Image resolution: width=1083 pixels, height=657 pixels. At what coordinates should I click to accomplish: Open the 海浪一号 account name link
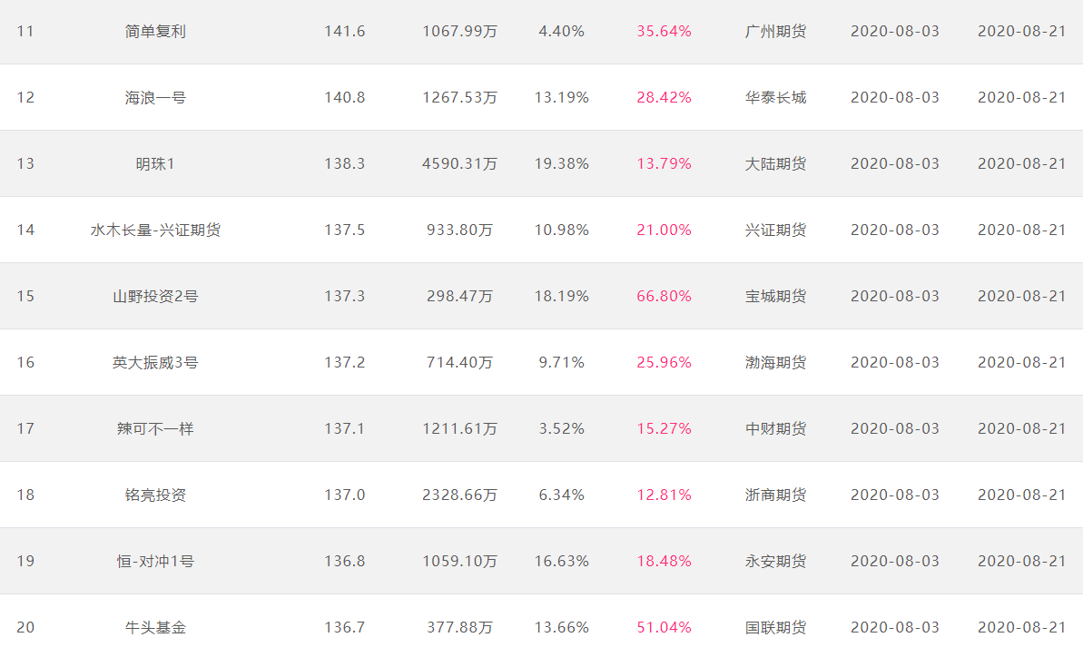tap(155, 97)
